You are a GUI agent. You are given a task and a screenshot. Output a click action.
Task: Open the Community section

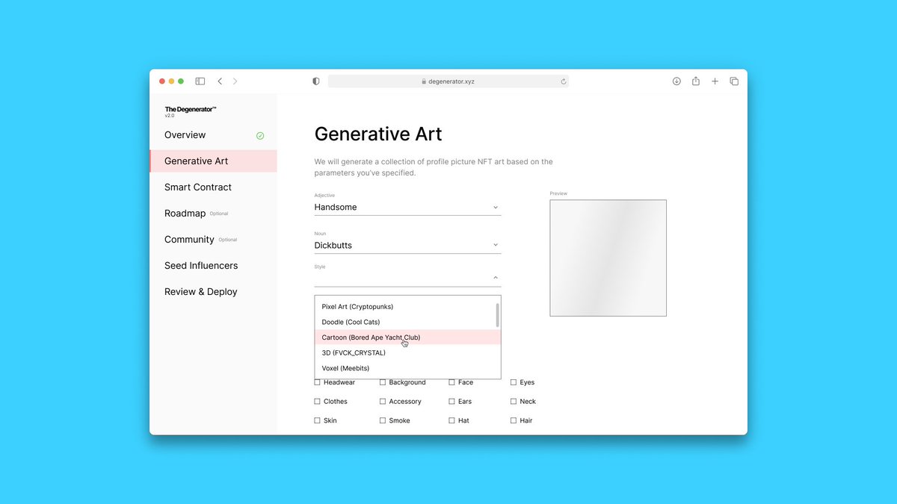[189, 240]
